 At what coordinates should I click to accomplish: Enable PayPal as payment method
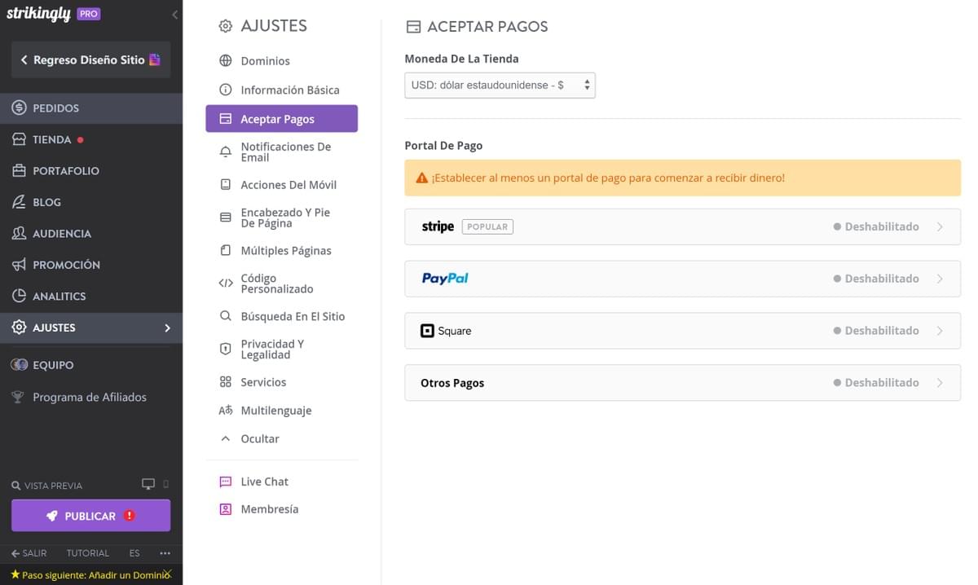pyautogui.click(x=682, y=278)
